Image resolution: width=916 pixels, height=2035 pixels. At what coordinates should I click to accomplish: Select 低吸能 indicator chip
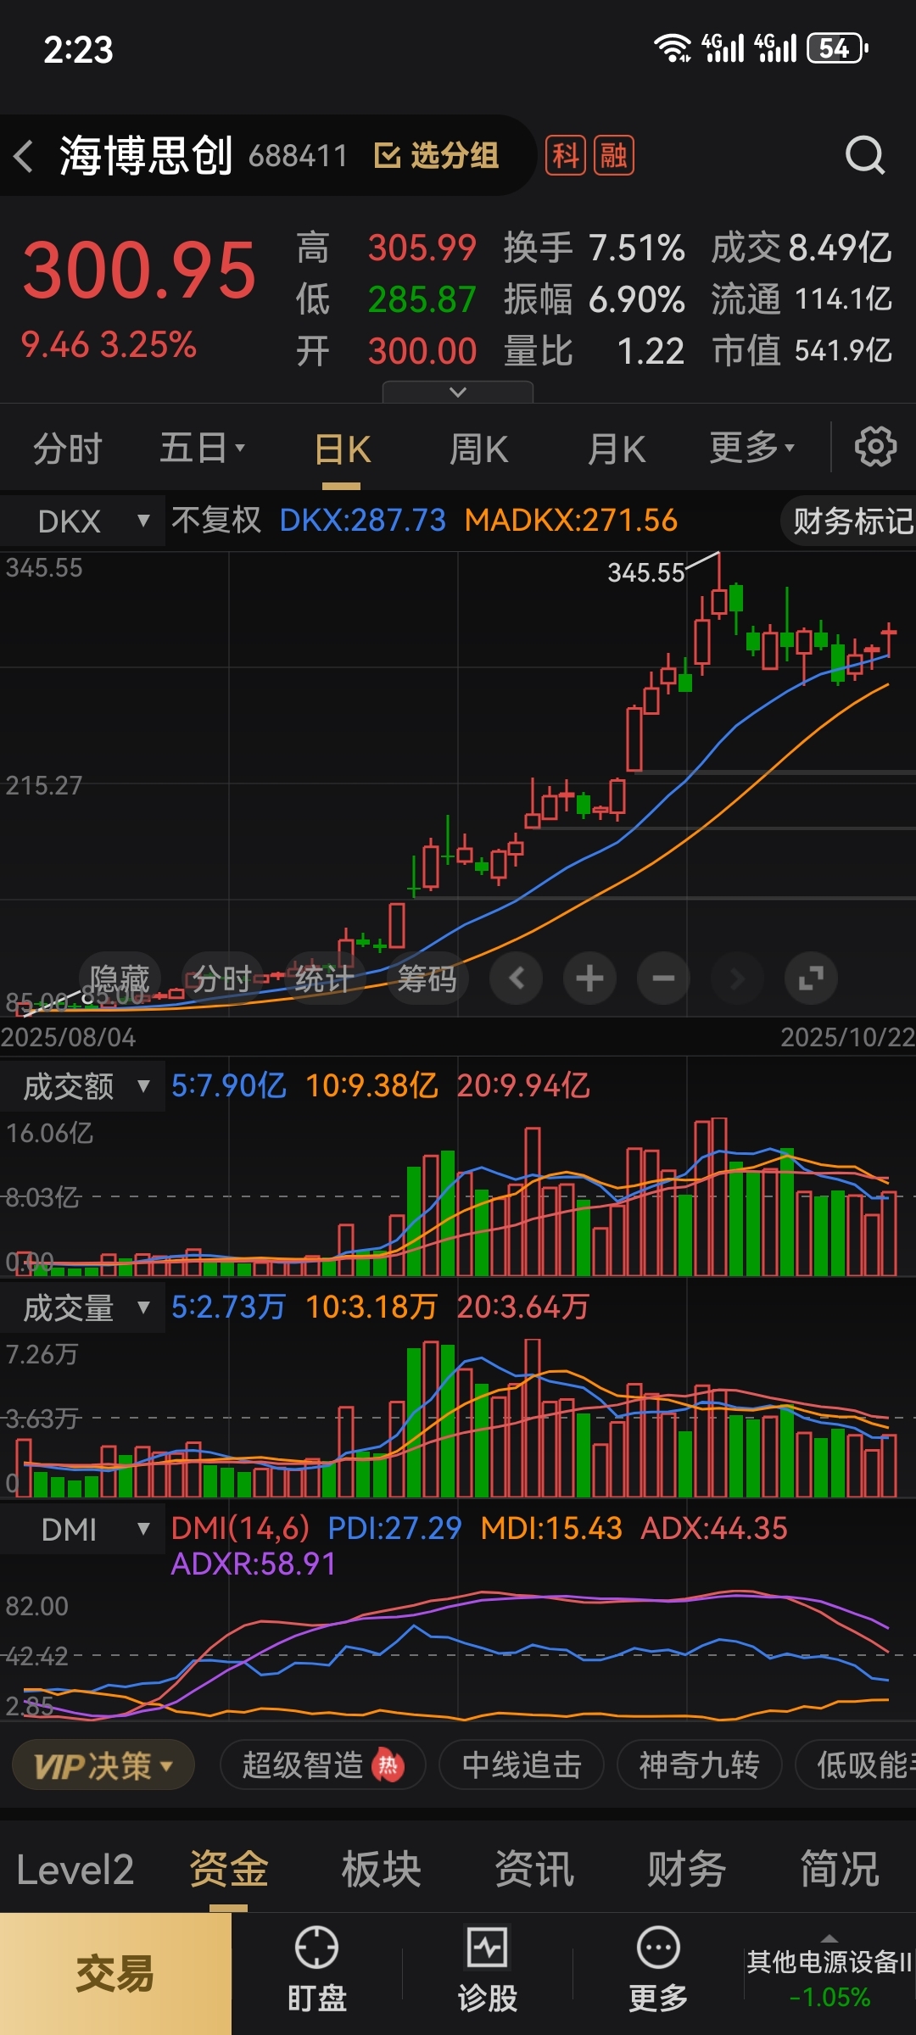point(857,1765)
